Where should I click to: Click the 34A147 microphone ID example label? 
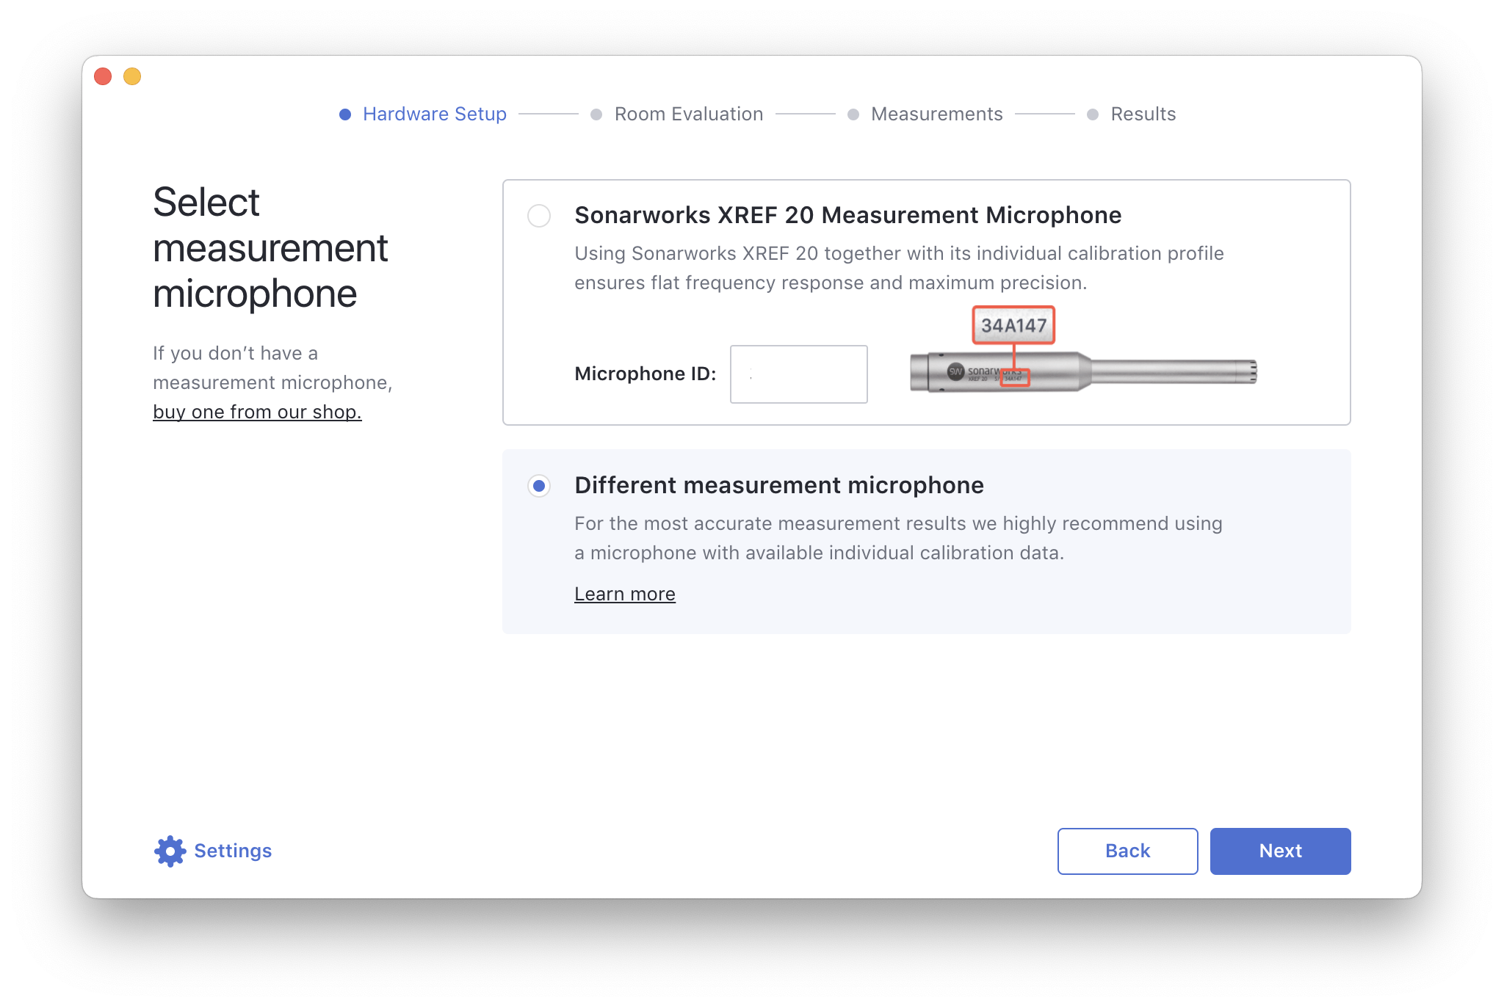[x=1013, y=325]
